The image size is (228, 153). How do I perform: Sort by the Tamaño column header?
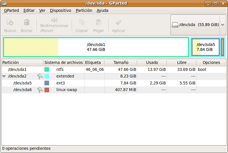point(121,62)
